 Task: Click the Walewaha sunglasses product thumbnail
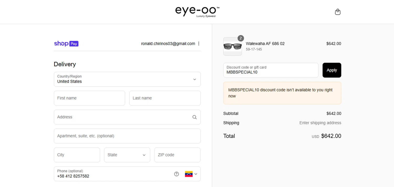point(232,46)
